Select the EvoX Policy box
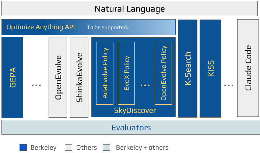The height and width of the screenshot is (153, 260). (x=127, y=73)
